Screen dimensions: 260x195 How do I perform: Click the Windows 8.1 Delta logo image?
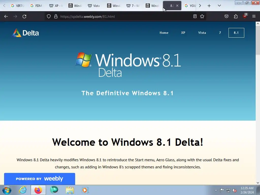(128, 65)
